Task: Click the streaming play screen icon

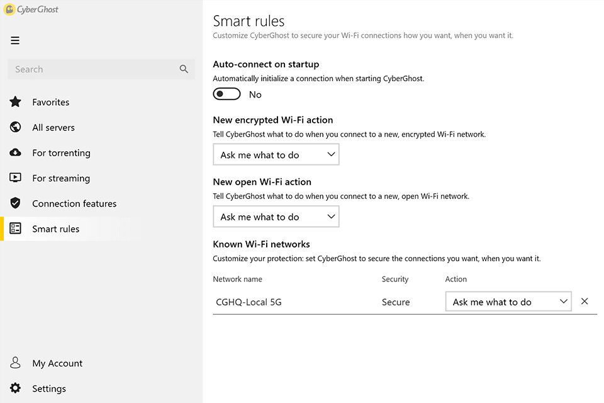Action: [16, 178]
